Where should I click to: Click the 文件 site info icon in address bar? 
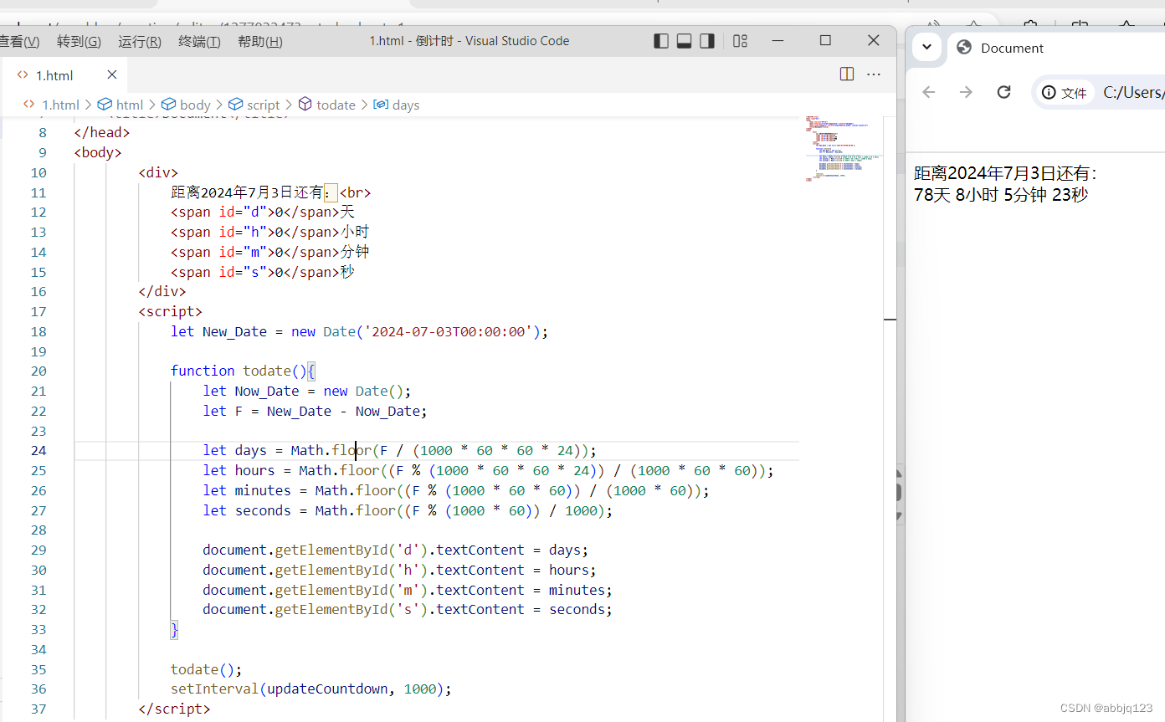tap(1065, 93)
